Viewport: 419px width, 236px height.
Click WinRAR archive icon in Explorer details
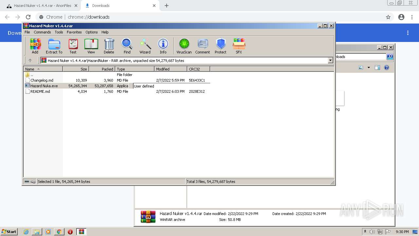148,217
